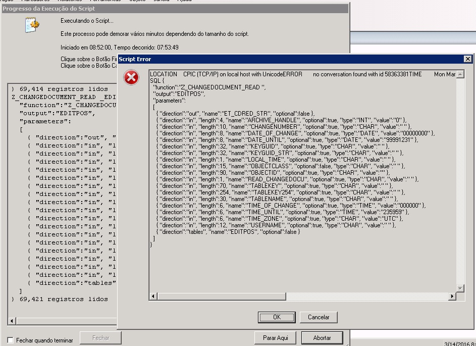
Task: Click the OBJECTID parameter line
Action: coord(273,173)
